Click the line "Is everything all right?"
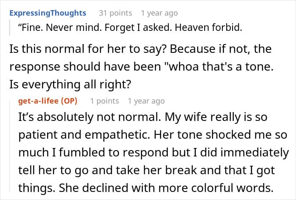 (x=70, y=85)
